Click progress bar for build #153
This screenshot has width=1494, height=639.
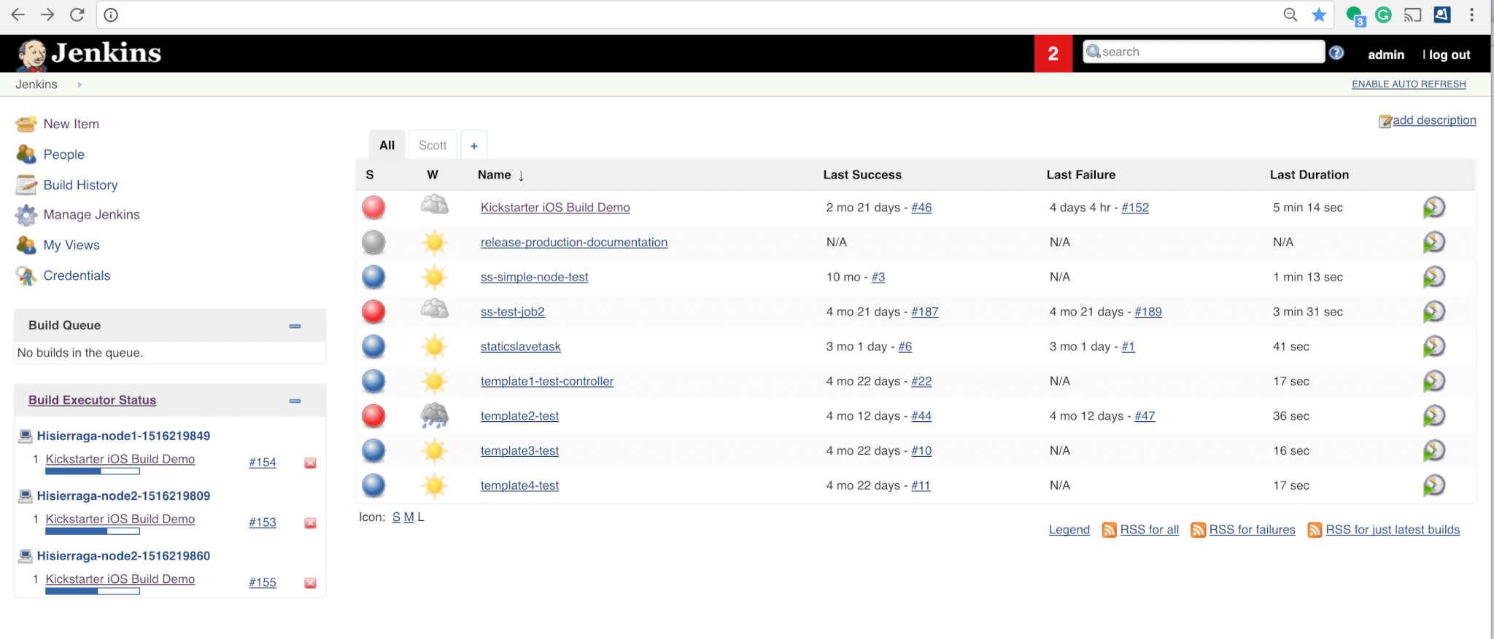point(93,532)
